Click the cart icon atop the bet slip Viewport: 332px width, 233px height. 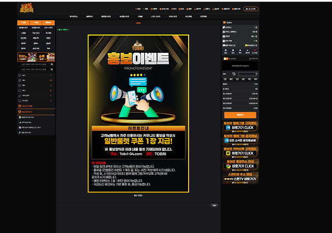click(224, 22)
